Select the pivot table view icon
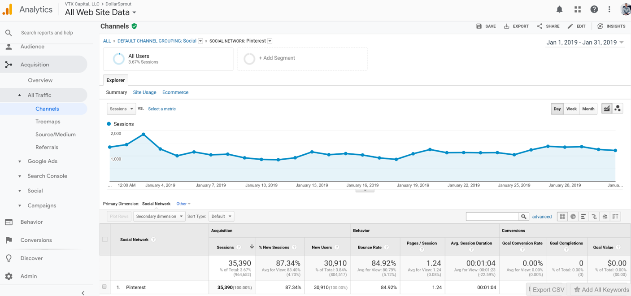Image resolution: width=631 pixels, height=296 pixels. tap(616, 217)
